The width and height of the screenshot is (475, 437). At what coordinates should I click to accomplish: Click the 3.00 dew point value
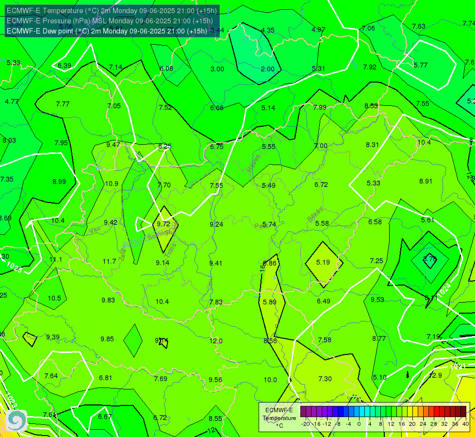click(217, 69)
